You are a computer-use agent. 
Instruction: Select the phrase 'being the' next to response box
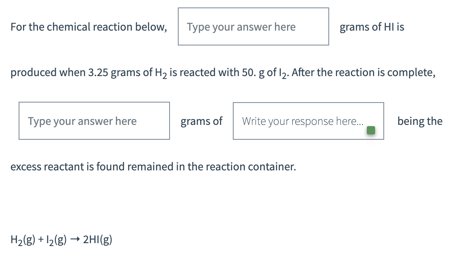[x=420, y=121]
